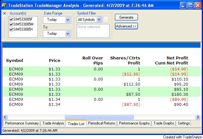Click the Shares/Ctrts Profit column header

(x=125, y=61)
